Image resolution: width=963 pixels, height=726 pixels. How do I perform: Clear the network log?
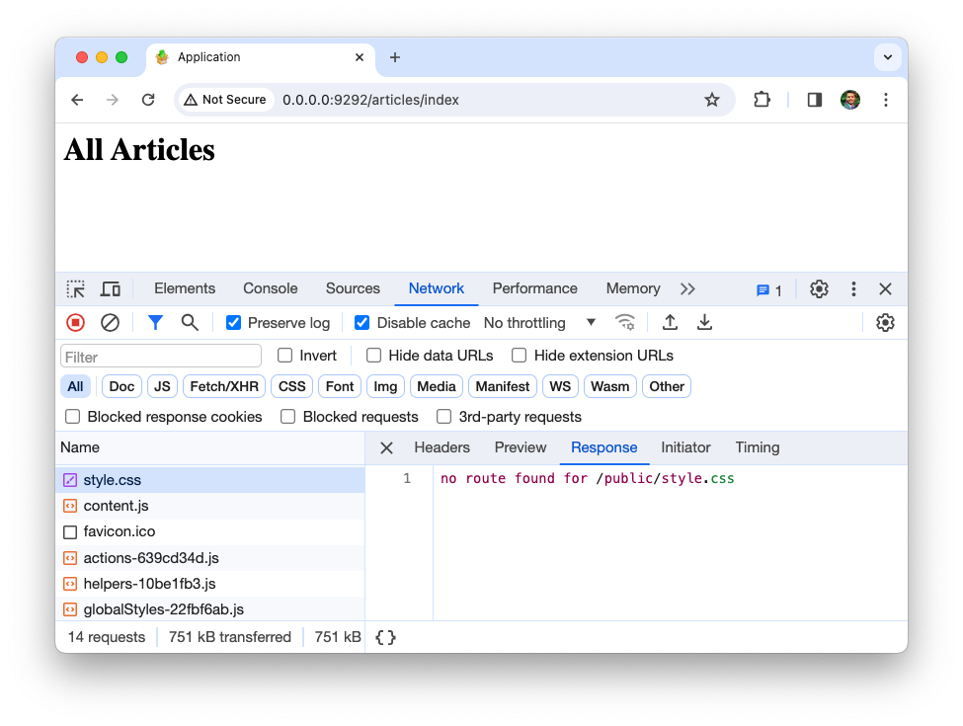(x=111, y=322)
